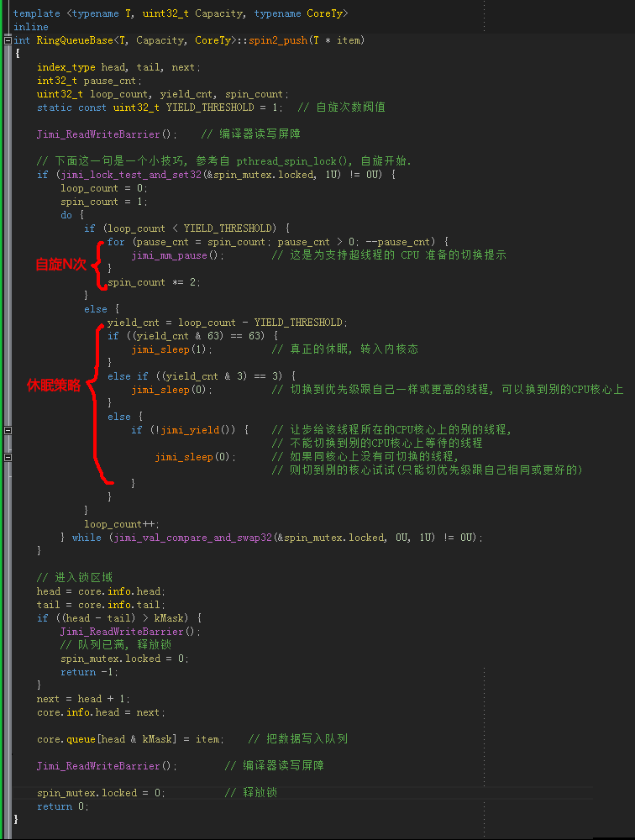
Task: Collapse the fold beside 'if (!jimi_yield())'
Action: (8, 430)
